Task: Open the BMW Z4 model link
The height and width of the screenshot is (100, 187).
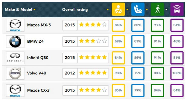Action: coord(36,41)
